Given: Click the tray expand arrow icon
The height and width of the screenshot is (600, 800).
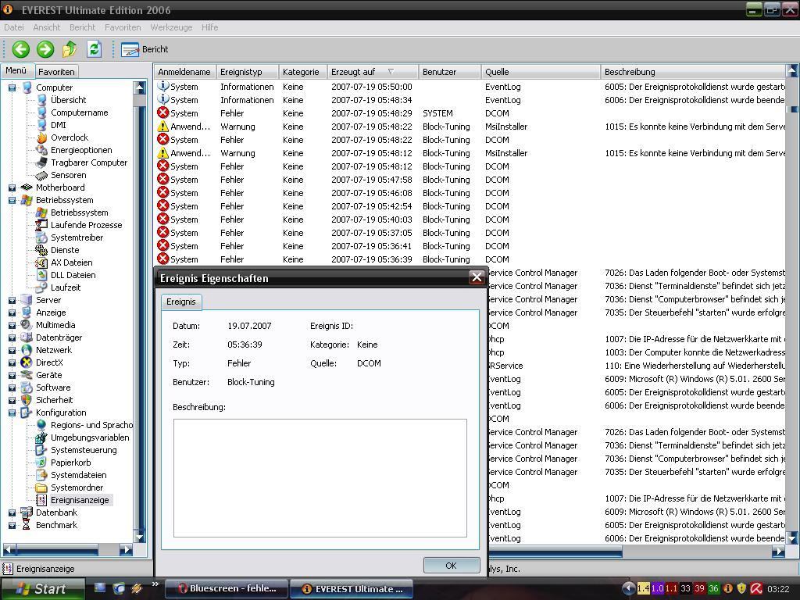Looking at the screenshot, I should 629,589.
